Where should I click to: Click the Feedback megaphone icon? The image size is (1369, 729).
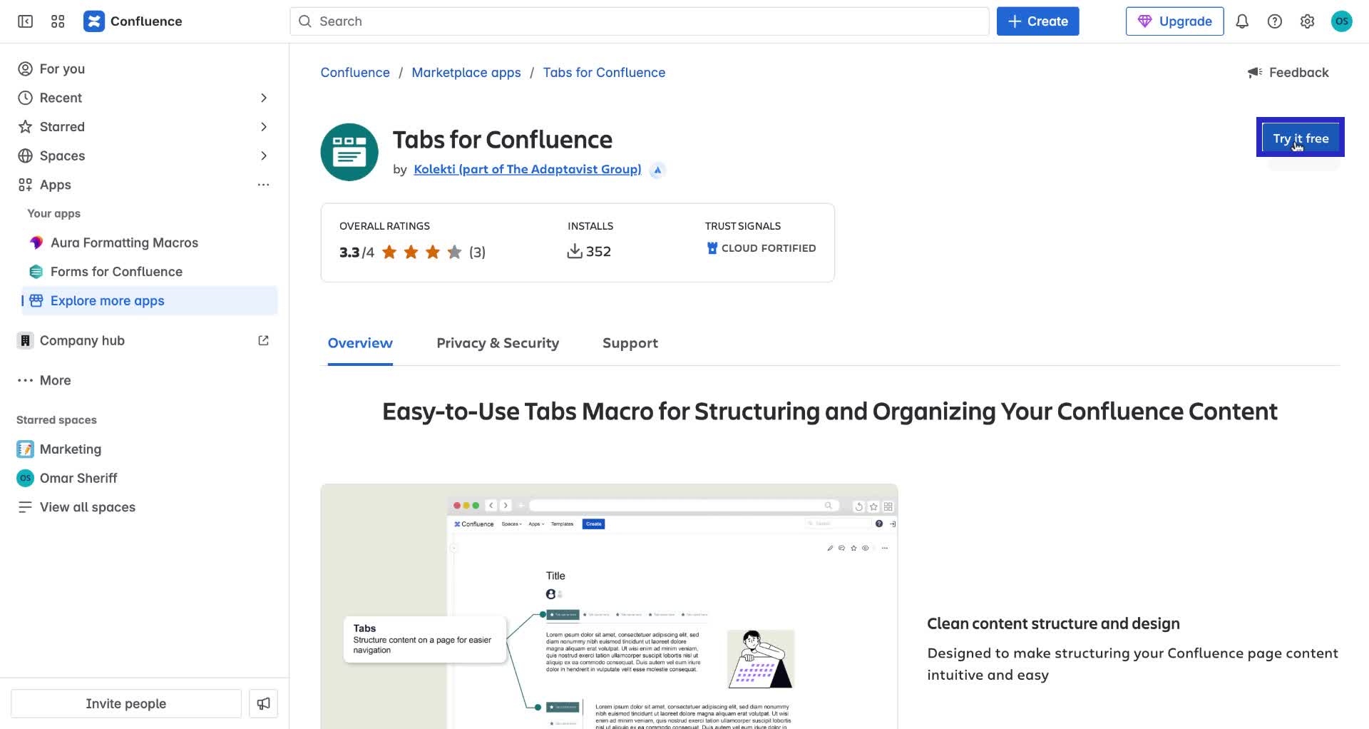[x=1254, y=72]
